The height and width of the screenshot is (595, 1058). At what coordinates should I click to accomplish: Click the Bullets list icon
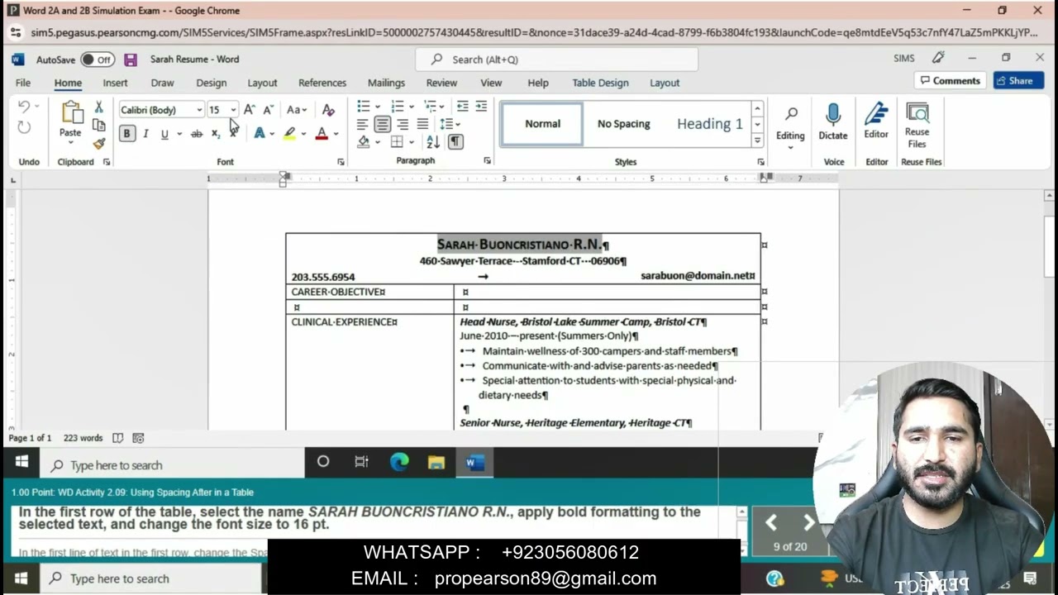point(364,107)
